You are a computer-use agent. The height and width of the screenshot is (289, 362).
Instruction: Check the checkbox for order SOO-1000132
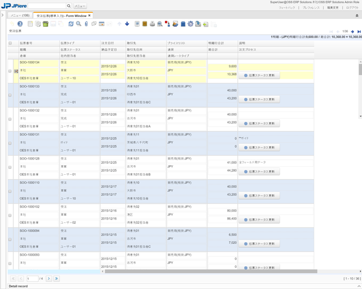[10, 119]
